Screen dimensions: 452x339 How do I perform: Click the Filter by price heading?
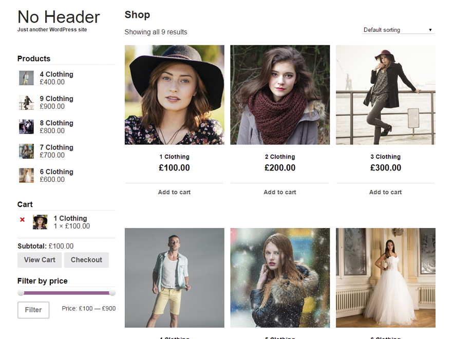(42, 281)
